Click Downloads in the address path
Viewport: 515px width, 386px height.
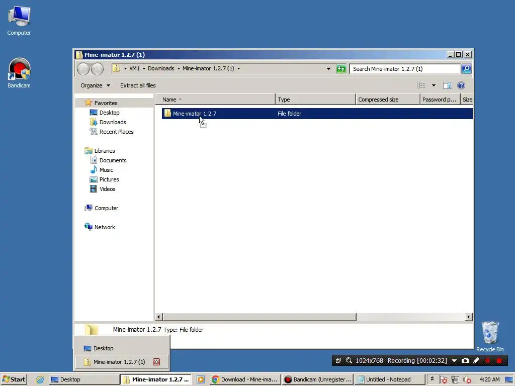coord(161,68)
